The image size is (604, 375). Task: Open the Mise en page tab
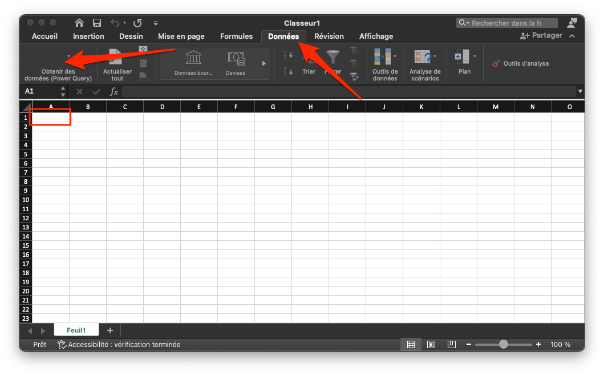(181, 36)
